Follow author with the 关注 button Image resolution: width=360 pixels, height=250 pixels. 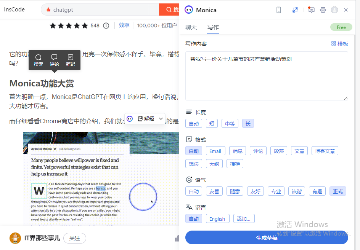(x=75, y=238)
